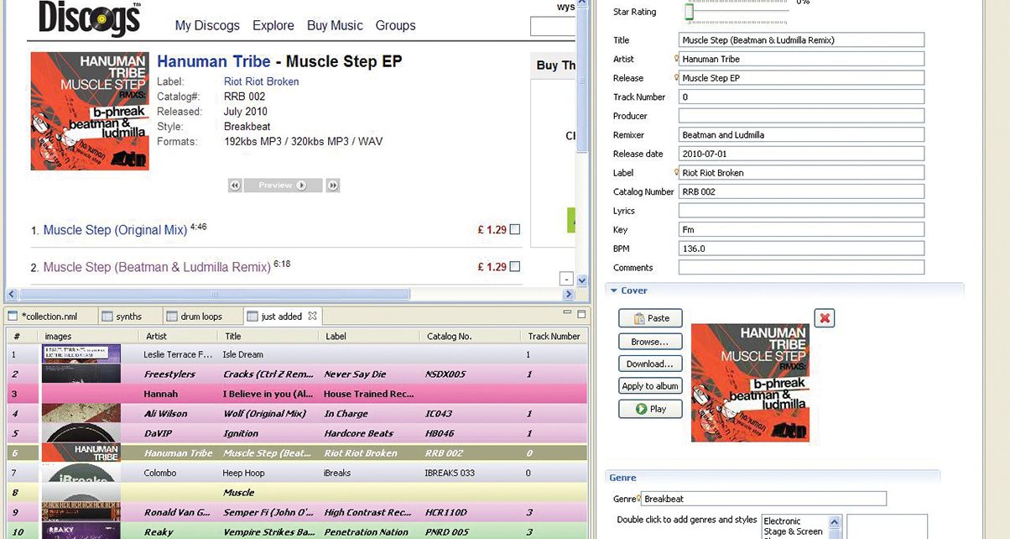The image size is (1010, 539).
Task: Close the 'just added' tab
Action: (x=313, y=317)
